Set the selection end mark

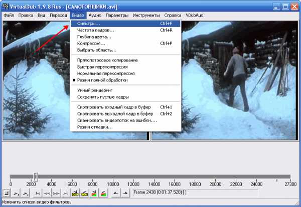(125, 193)
